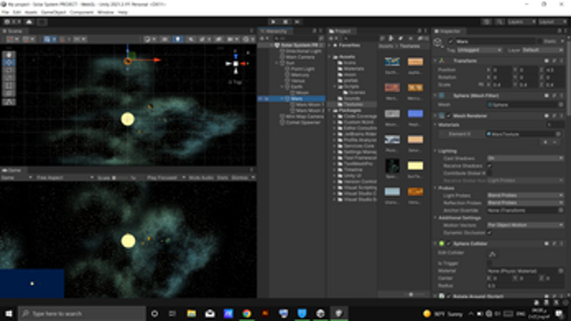Toggle Mesh Renderer enabled checkbox
Screen dimensions: 571x321
pos(449,116)
